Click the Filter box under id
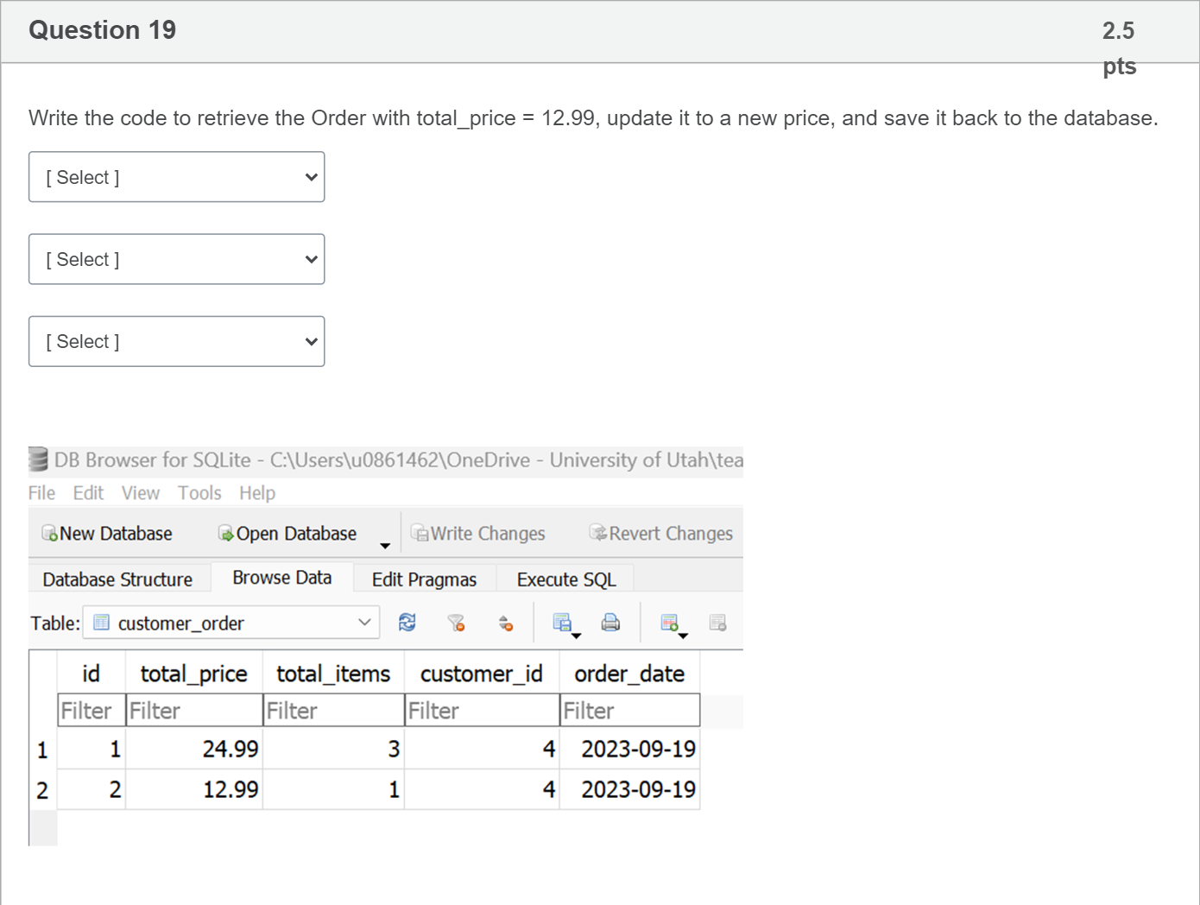The image size is (1200, 905). 92,711
